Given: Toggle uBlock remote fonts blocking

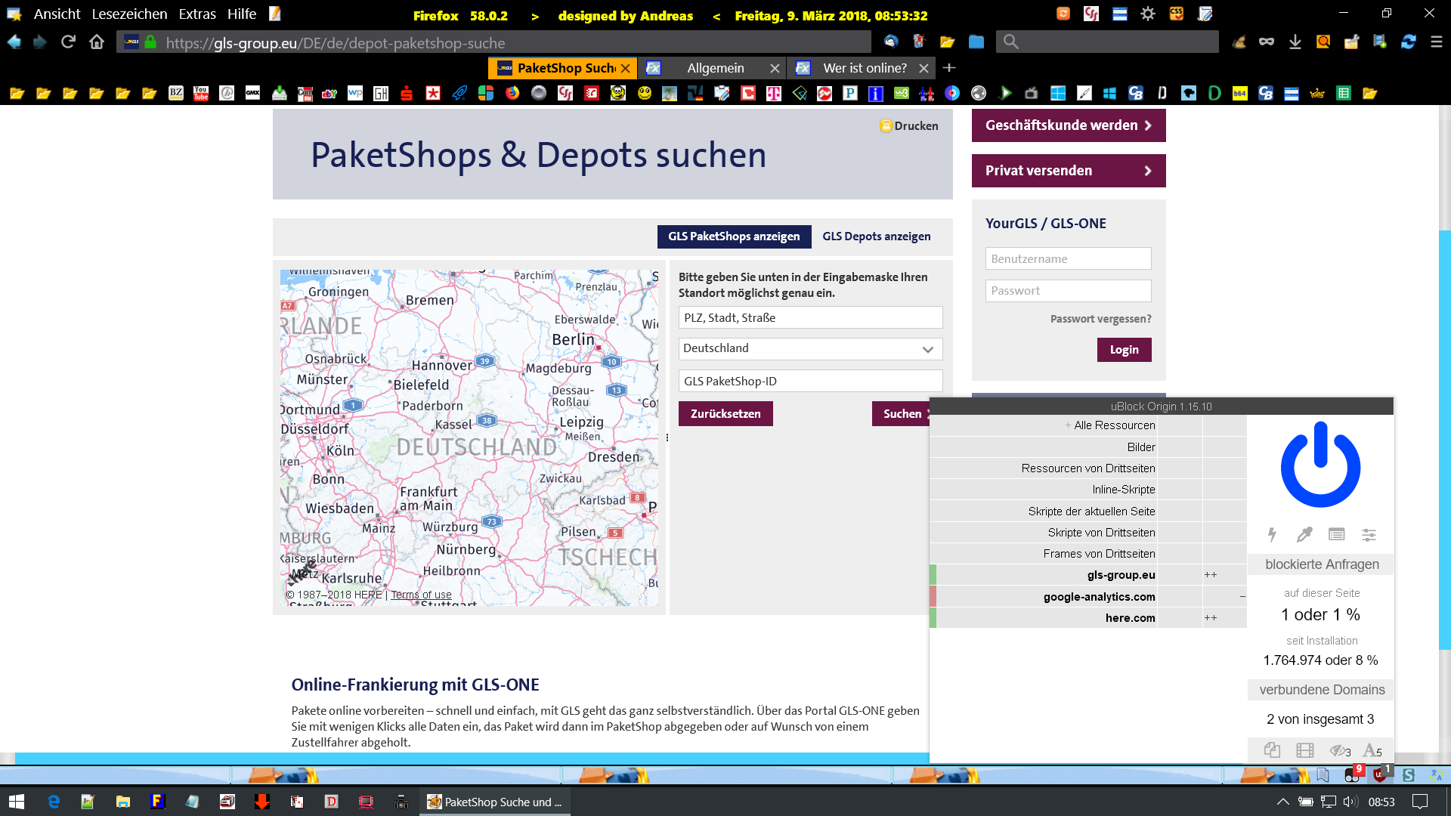Looking at the screenshot, I should 1372,750.
